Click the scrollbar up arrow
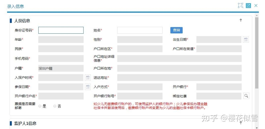The height and width of the screenshot is (129, 265). pos(257,16)
